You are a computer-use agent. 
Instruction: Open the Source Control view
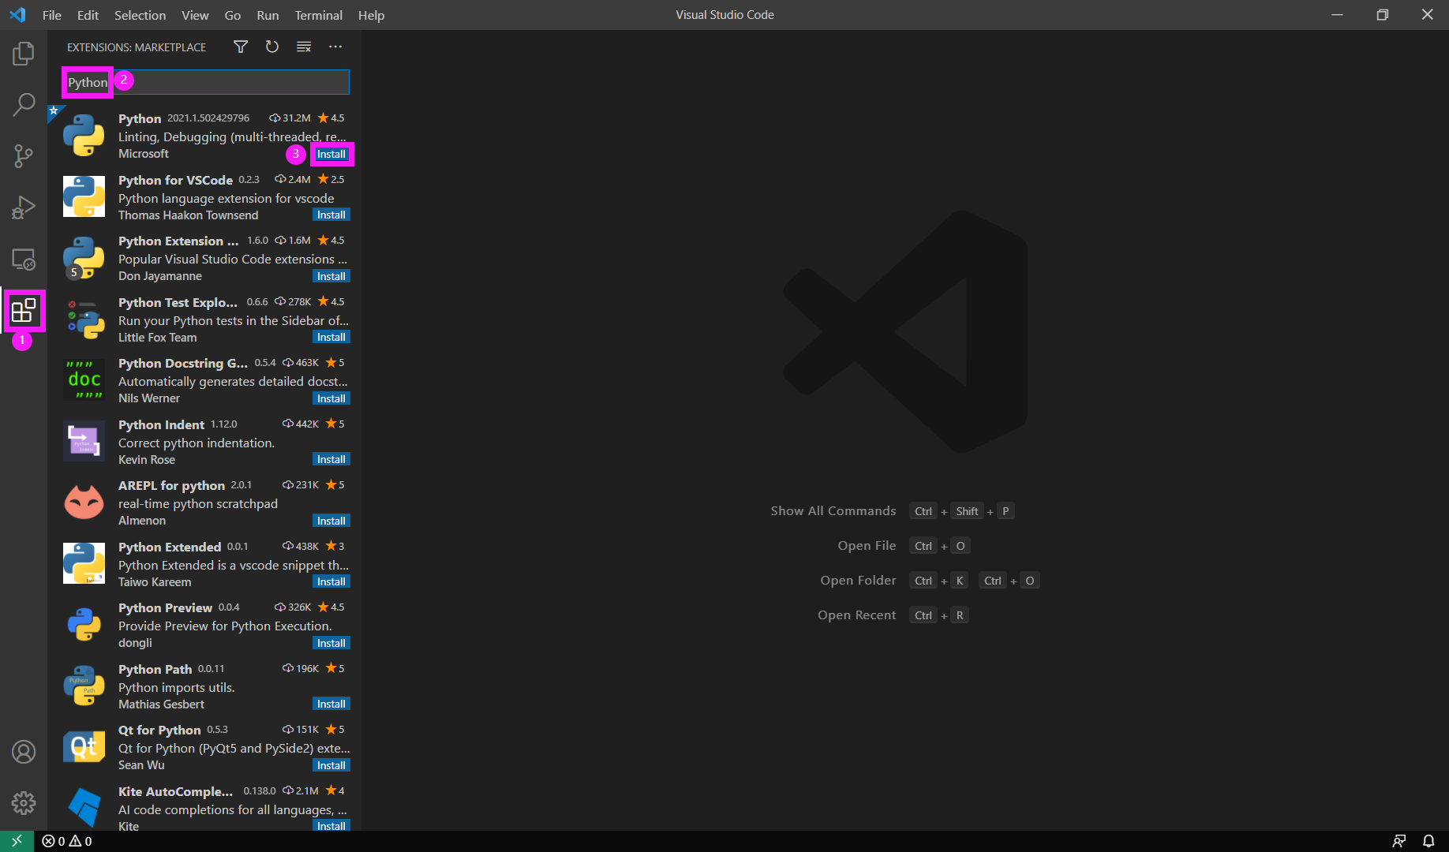click(24, 155)
